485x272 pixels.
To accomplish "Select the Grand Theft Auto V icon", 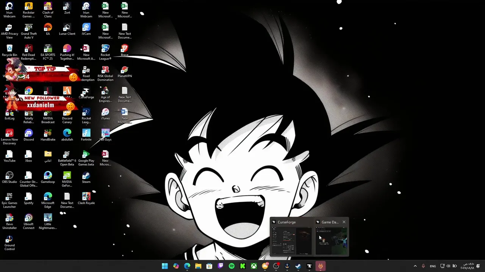I will pos(28,31).
